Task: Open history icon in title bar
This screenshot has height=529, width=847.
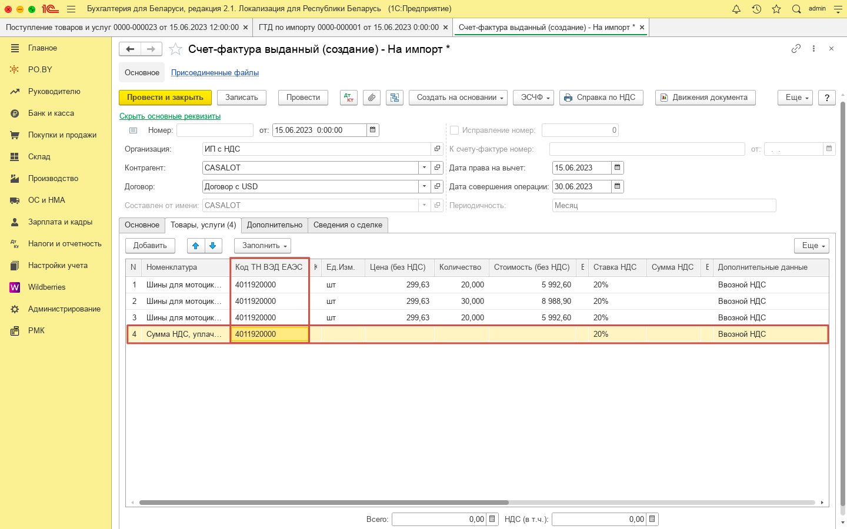Action: point(756,9)
